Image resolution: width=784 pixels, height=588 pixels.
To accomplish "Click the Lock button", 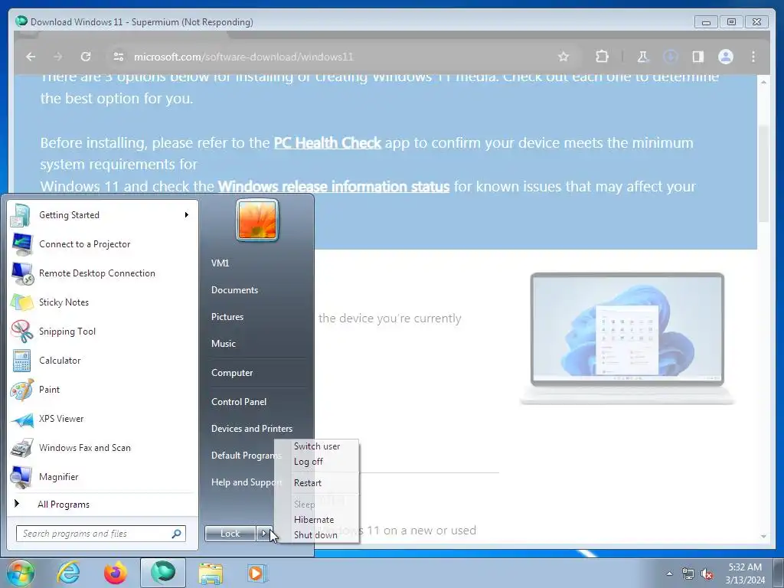I will pyautogui.click(x=230, y=534).
